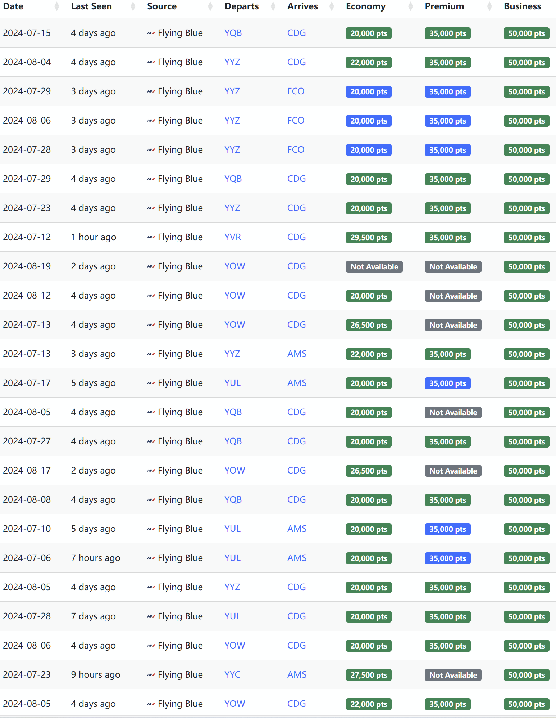Image resolution: width=556 pixels, height=718 pixels.
Task: Select the 27,500 pts Economy badge
Action: pyautogui.click(x=369, y=675)
